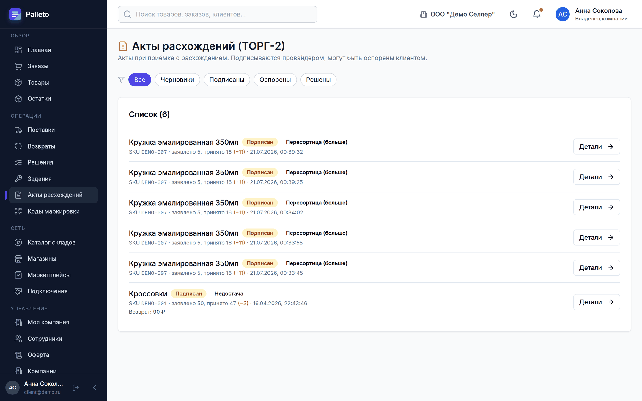Click the Оферта scroll icon

click(18, 355)
